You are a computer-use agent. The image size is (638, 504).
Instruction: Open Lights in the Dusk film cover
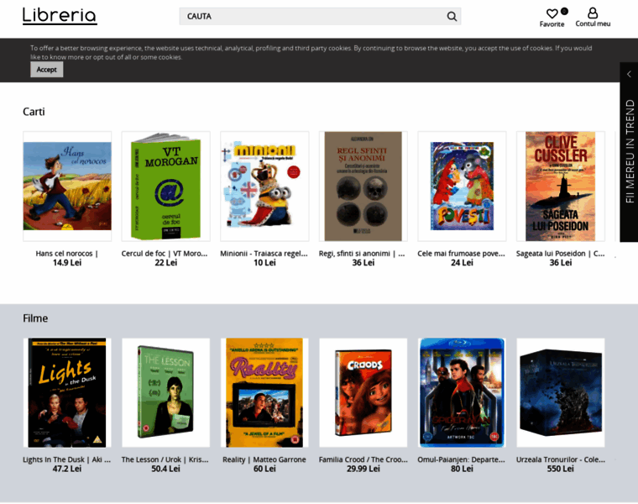point(67,392)
